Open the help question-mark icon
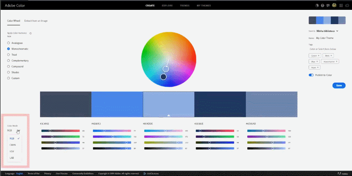This screenshot has height=176, width=352. tap(323, 6)
